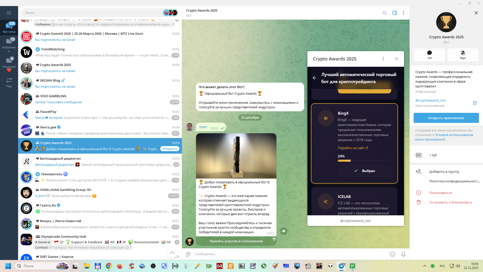Viewport: 483px width, 272px height.
Task: Click the microphone voice message icon
Action: (x=403, y=254)
